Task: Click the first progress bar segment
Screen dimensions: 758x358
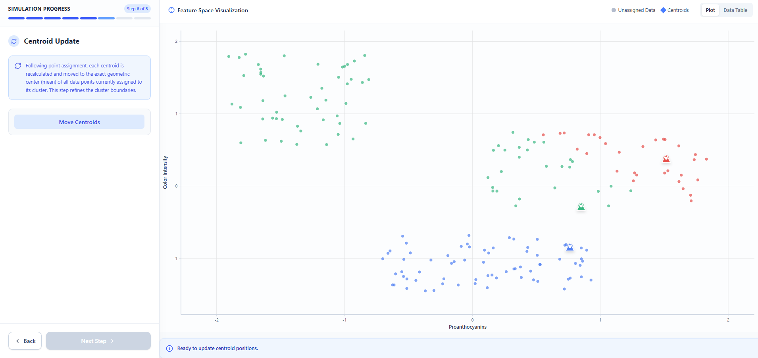Action: [16, 18]
